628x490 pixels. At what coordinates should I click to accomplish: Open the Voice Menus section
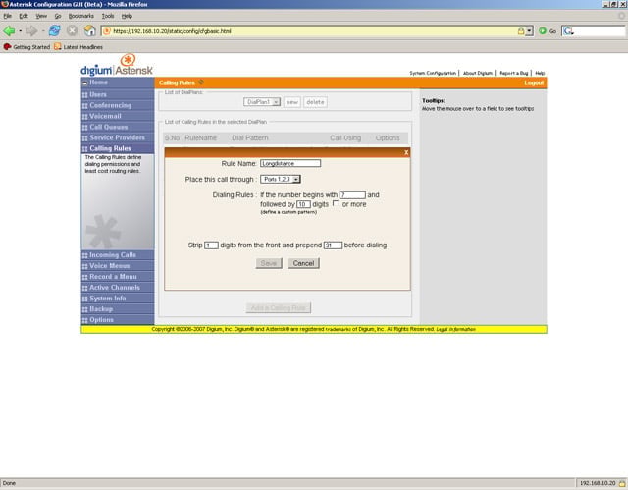pyautogui.click(x=118, y=266)
